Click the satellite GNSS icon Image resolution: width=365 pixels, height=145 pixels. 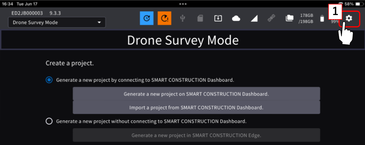pos(271,19)
